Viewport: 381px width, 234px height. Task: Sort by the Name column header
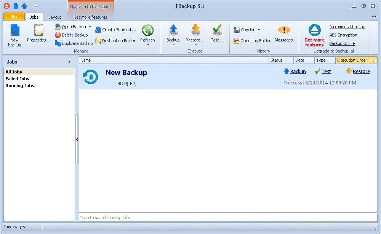point(174,60)
